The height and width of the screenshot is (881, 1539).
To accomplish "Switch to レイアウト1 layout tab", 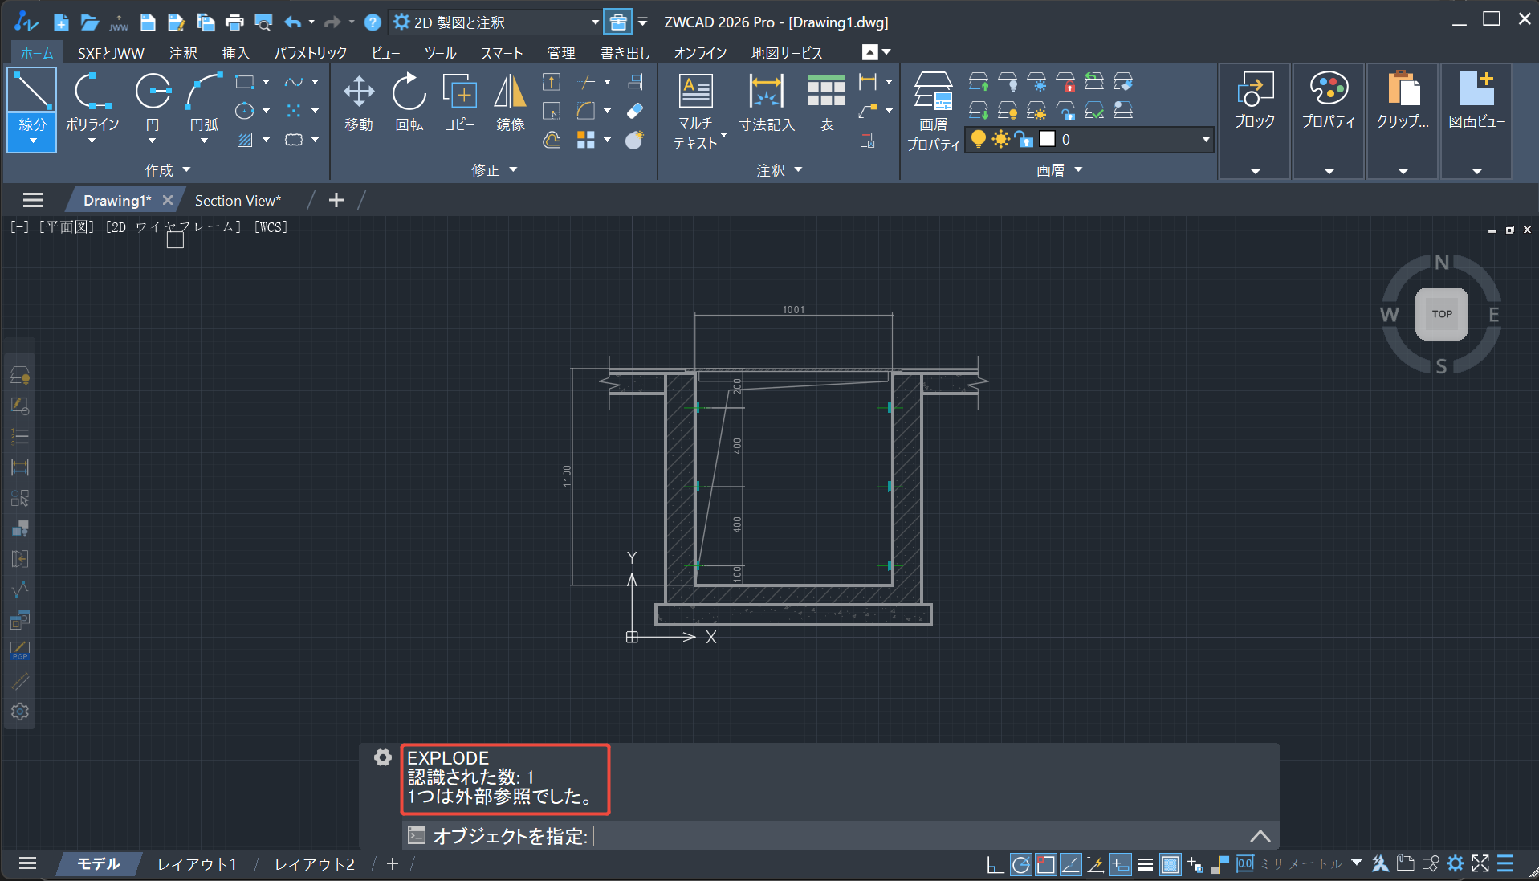I will coord(197,864).
